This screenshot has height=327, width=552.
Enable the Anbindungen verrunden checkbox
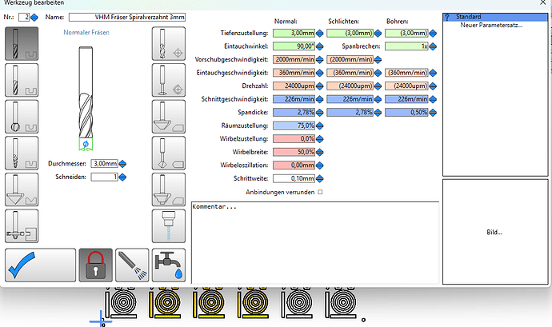point(320,192)
